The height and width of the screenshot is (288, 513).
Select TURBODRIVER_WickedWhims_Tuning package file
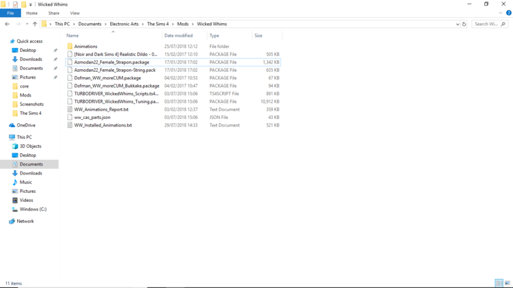tap(116, 101)
